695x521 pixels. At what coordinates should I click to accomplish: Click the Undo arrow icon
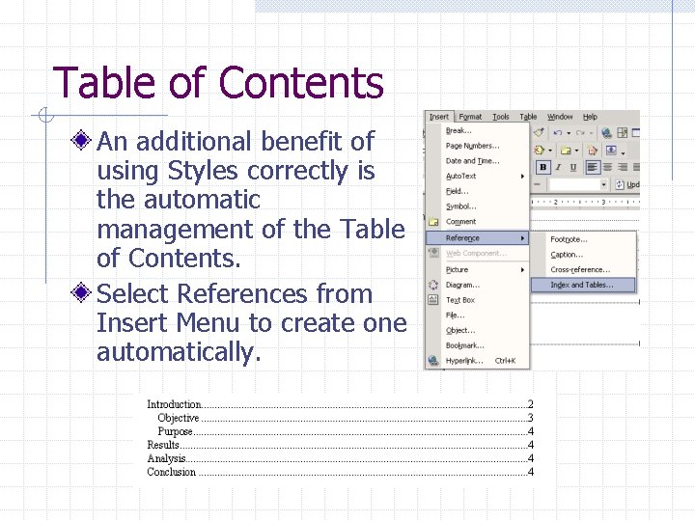point(558,133)
